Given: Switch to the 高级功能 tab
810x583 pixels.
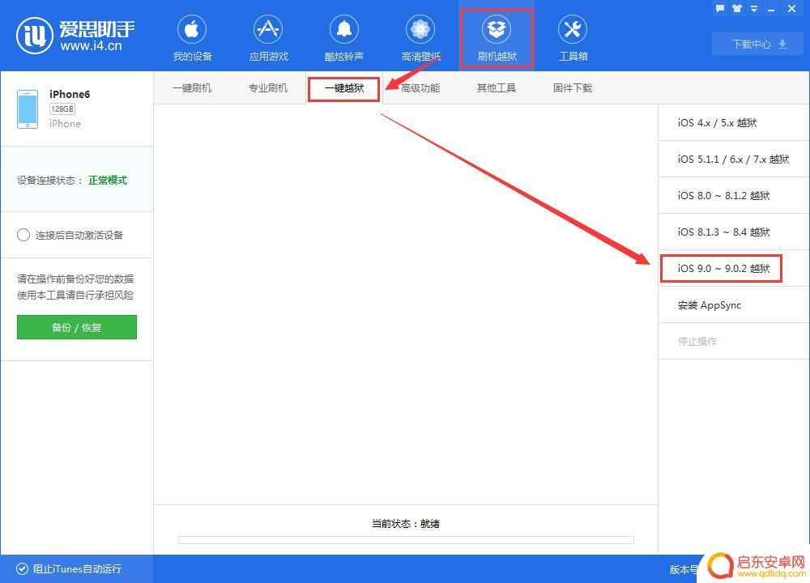Looking at the screenshot, I should [x=420, y=87].
